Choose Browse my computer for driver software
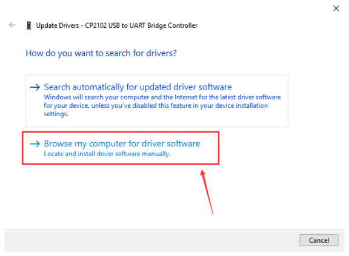This screenshot has width=349, height=256. tap(122, 143)
